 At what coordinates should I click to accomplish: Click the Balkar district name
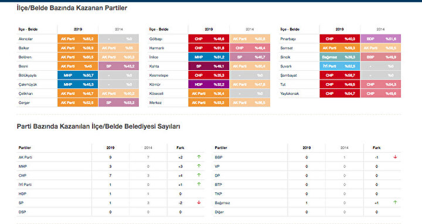(x=23, y=48)
